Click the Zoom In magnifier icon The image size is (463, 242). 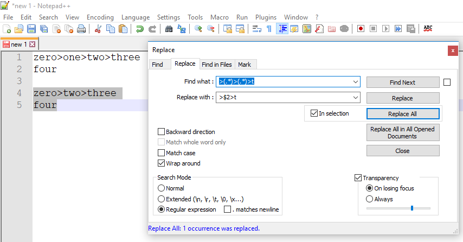coord(198,29)
